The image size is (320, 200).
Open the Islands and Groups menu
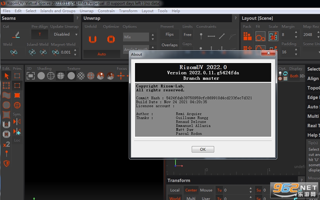58,11
